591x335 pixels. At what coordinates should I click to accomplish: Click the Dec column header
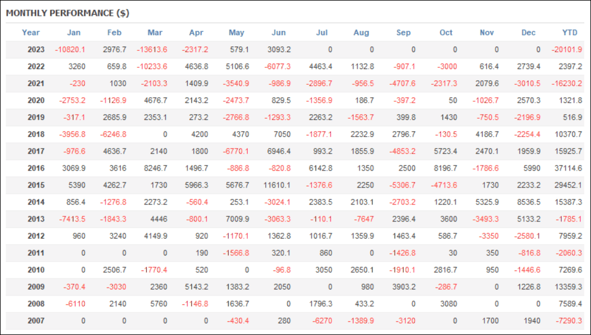[x=528, y=32]
